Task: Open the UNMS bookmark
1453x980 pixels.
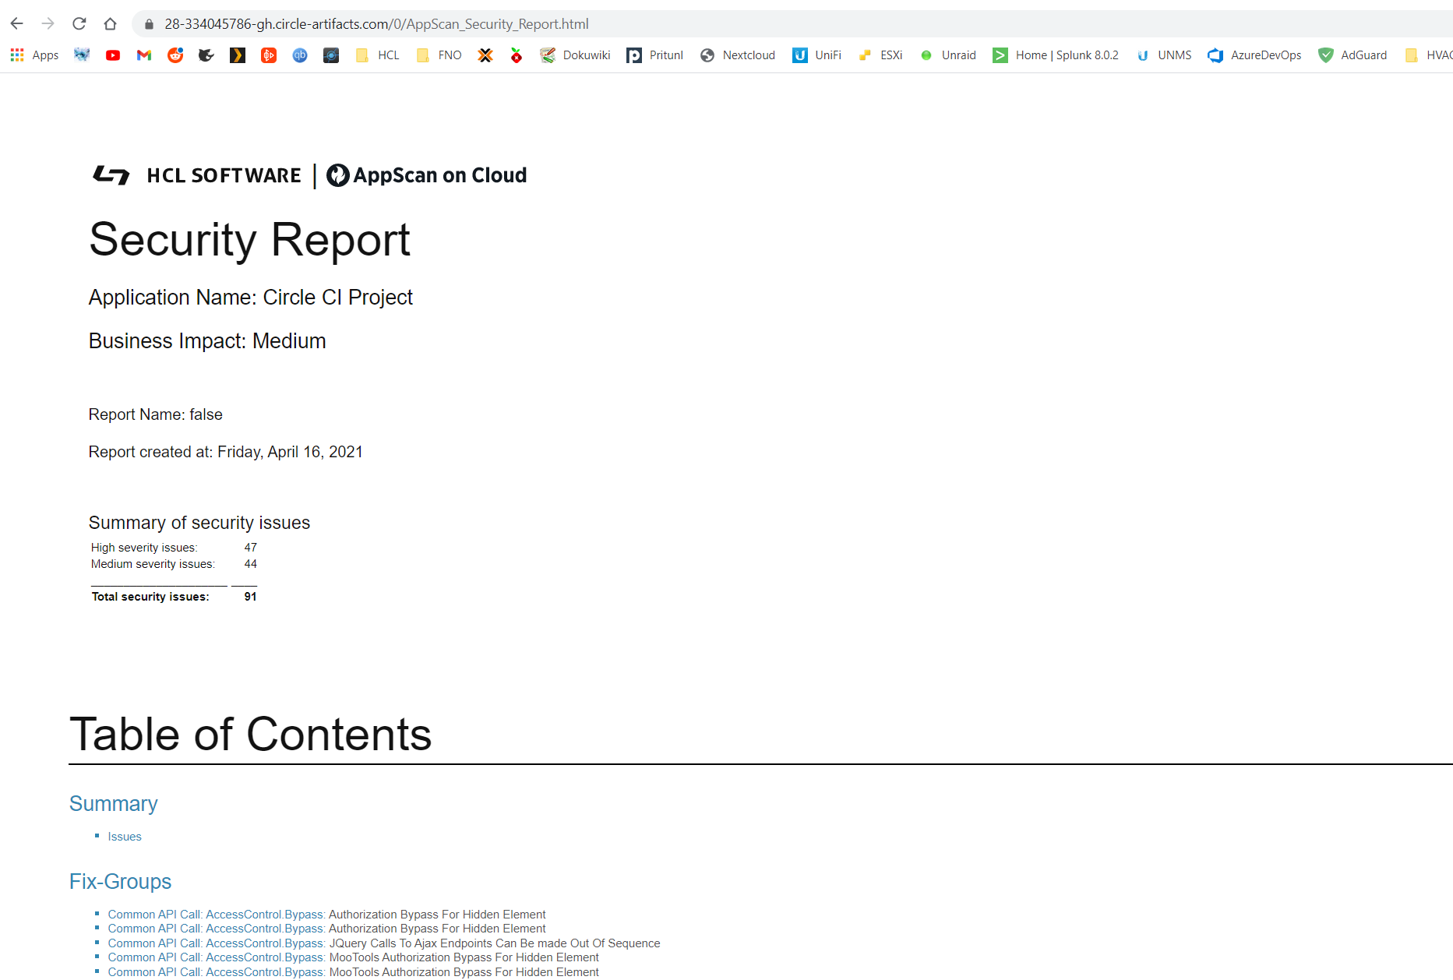Action: click(1164, 55)
